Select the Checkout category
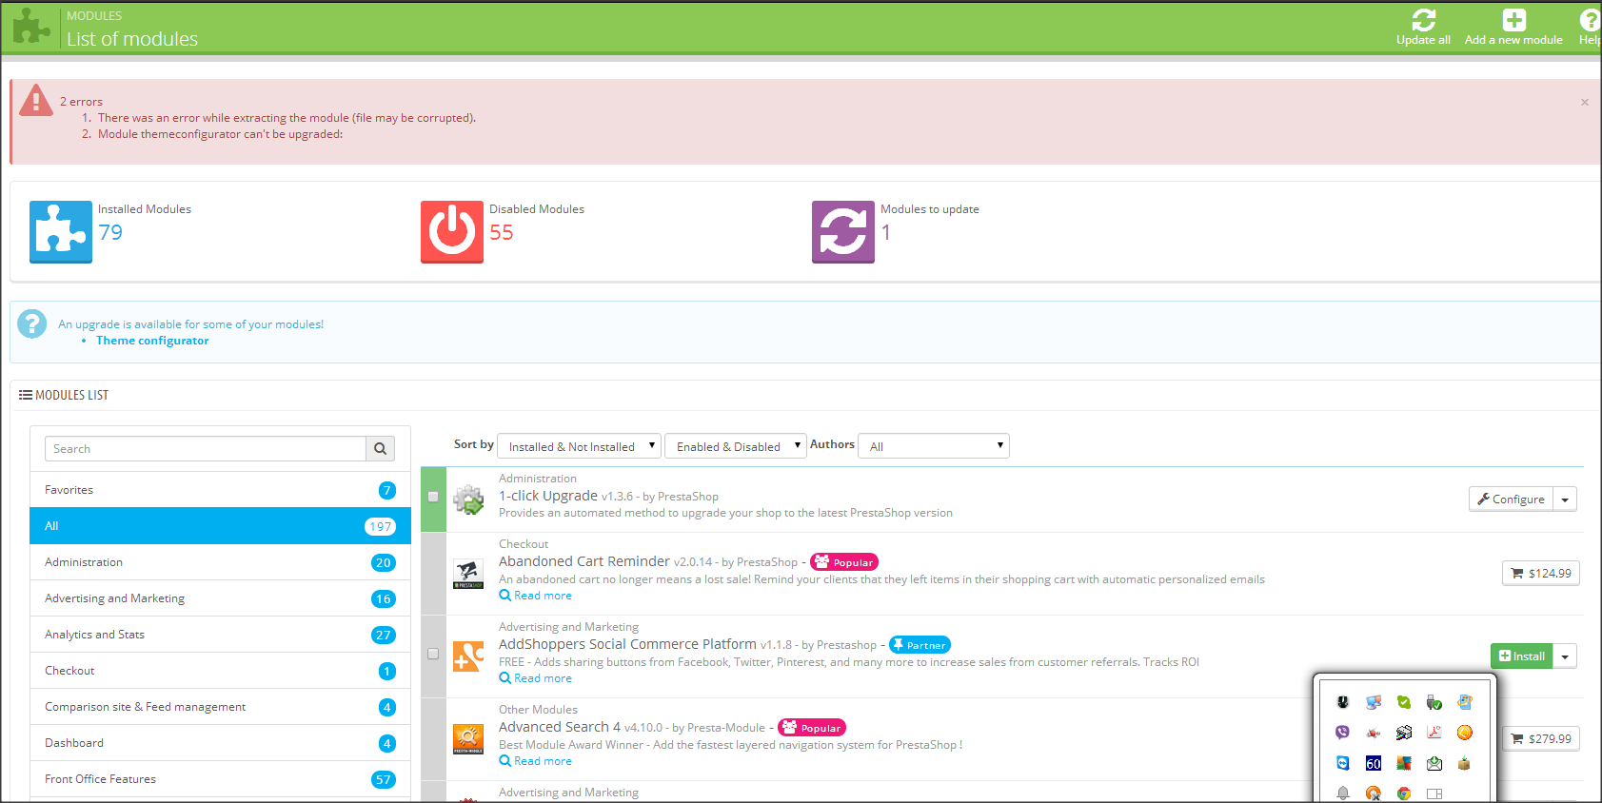 point(220,671)
